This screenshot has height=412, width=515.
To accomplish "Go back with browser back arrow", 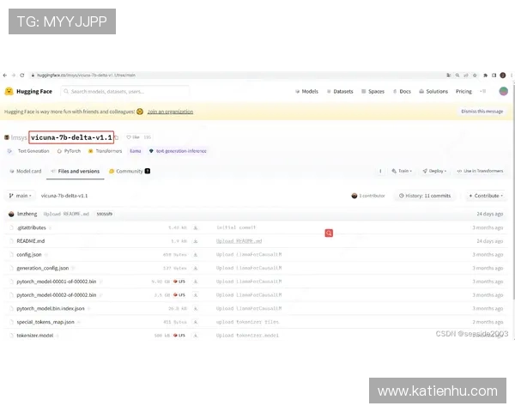I will pos(5,76).
